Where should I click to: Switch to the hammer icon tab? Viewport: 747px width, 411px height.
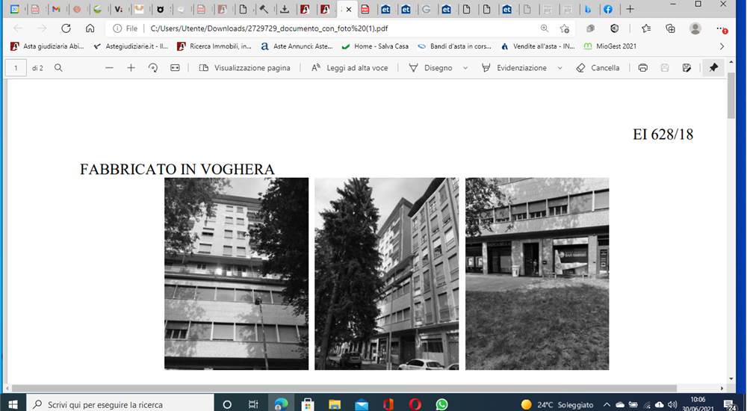[x=264, y=9]
